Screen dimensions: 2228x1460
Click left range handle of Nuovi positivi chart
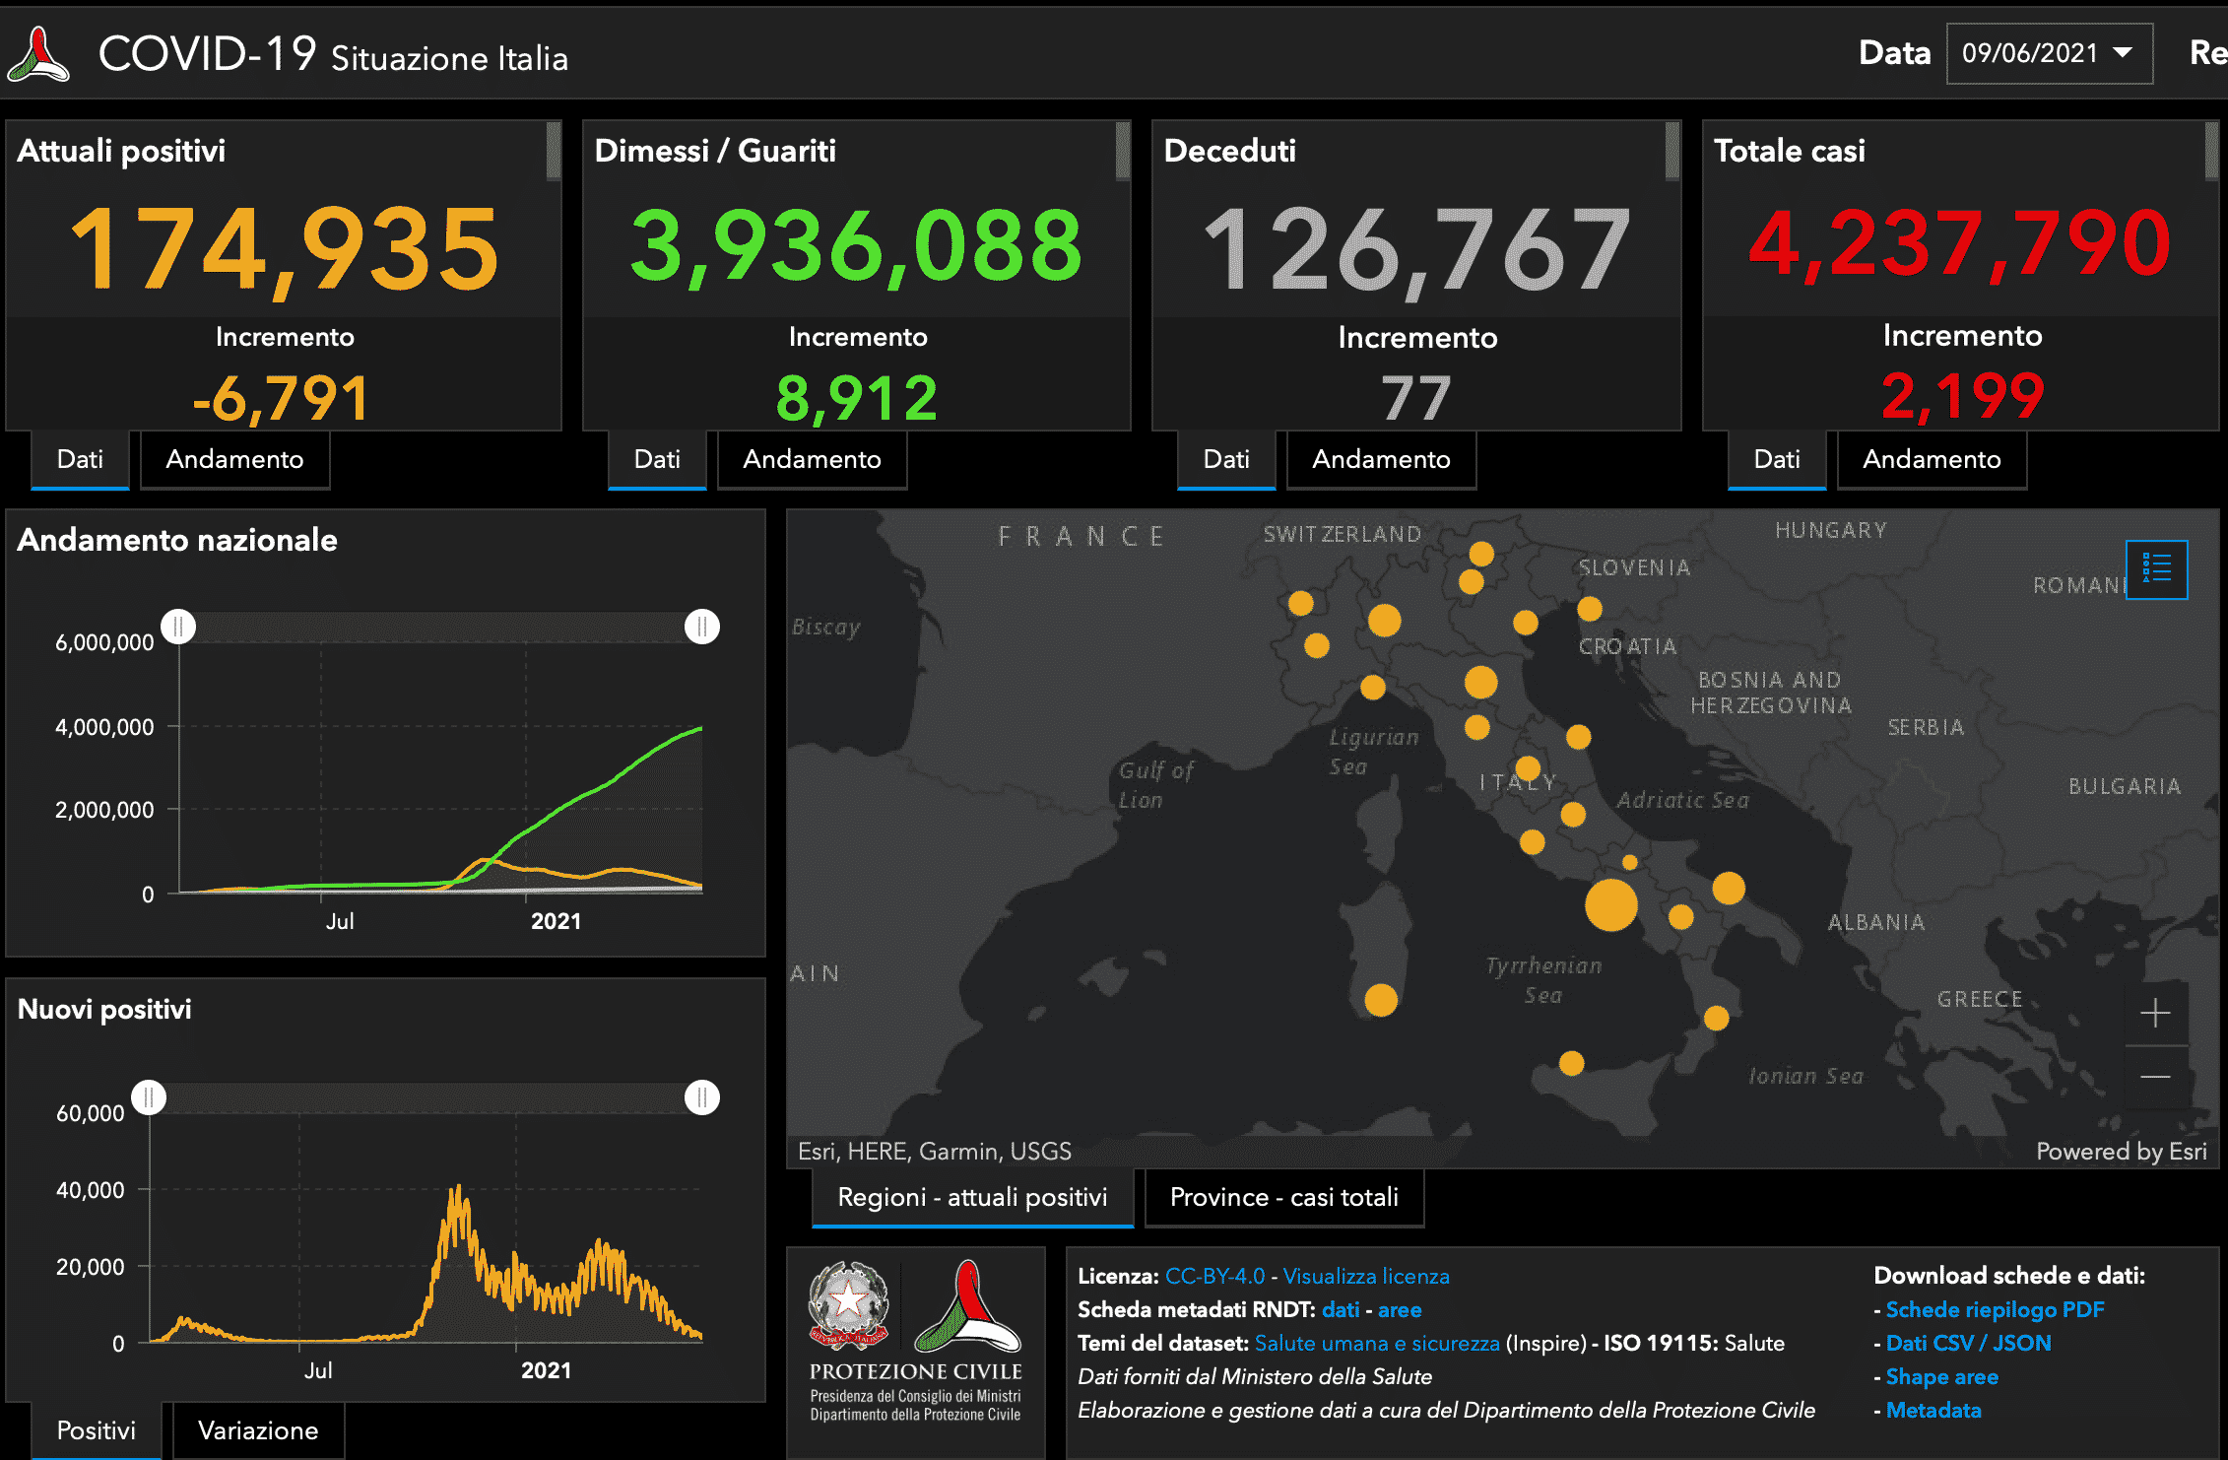point(149,1097)
